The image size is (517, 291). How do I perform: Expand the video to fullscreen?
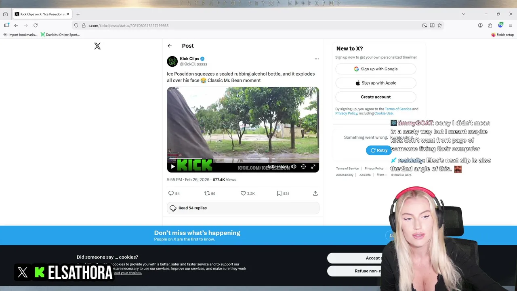pos(313,167)
